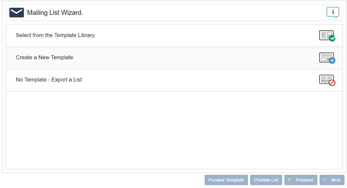347x188 pixels.
Task: Click the Template Library row background
Action: pyautogui.click(x=174, y=35)
